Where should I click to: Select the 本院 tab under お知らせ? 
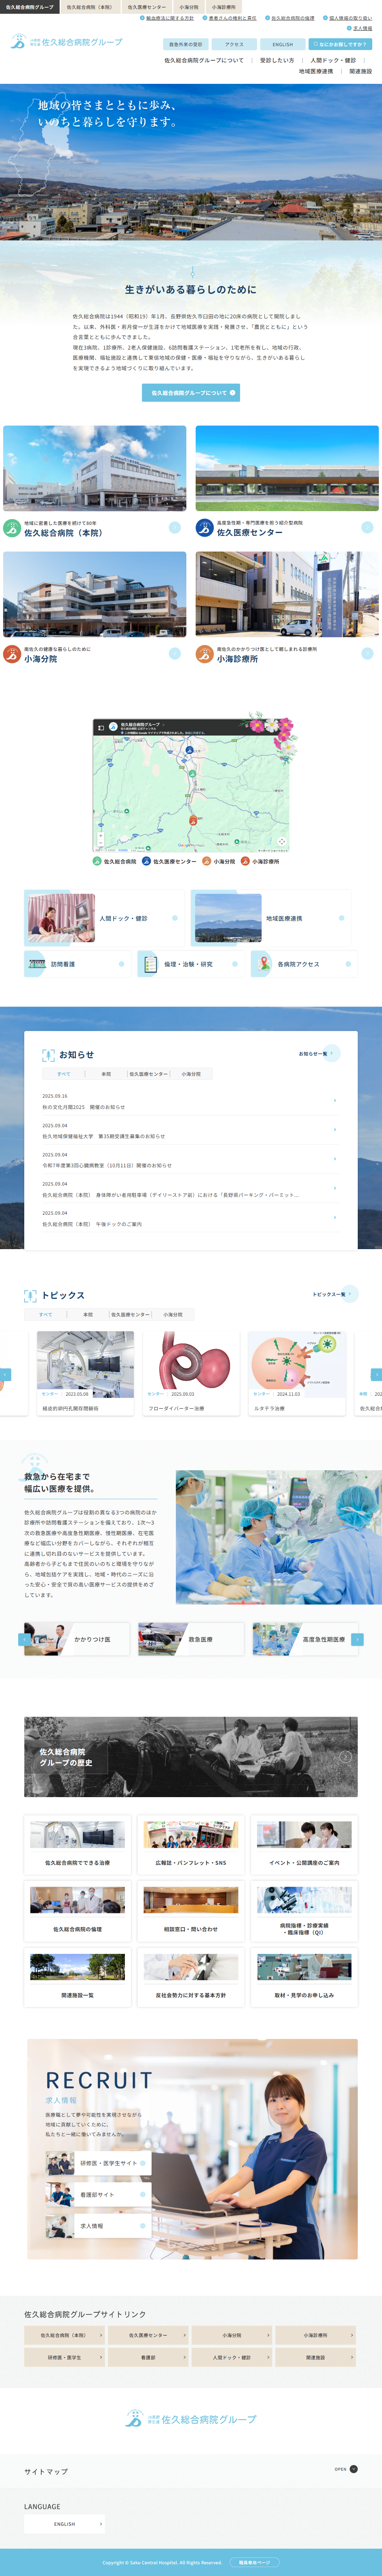click(106, 1074)
